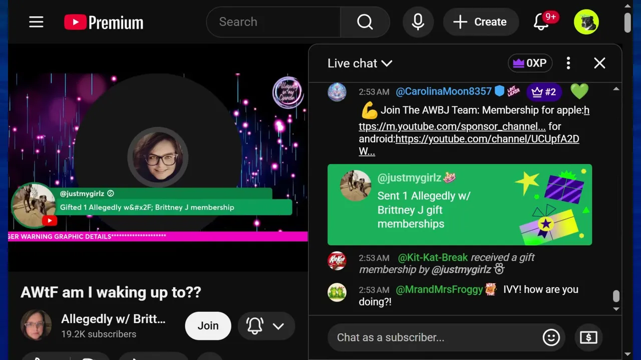Open the account avatar menu
This screenshot has width=641, height=360.
tap(586, 22)
